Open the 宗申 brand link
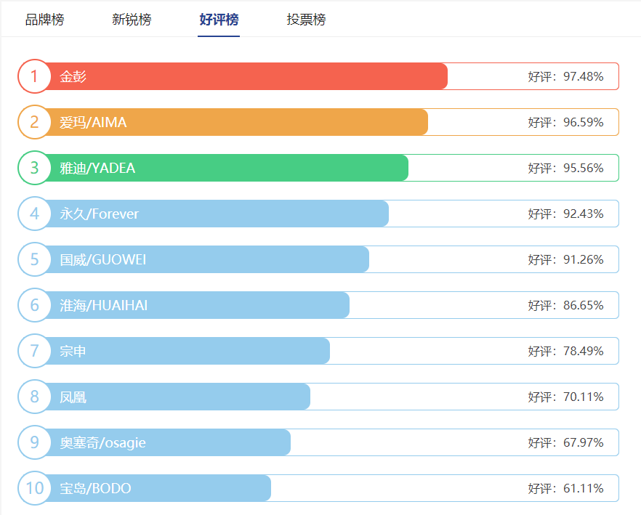The image size is (641, 515). (x=73, y=351)
